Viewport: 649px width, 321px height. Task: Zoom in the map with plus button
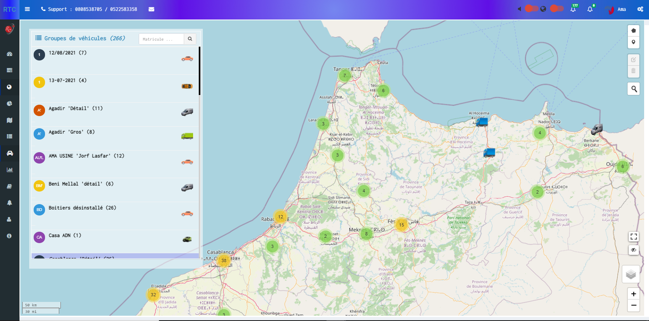point(634,294)
